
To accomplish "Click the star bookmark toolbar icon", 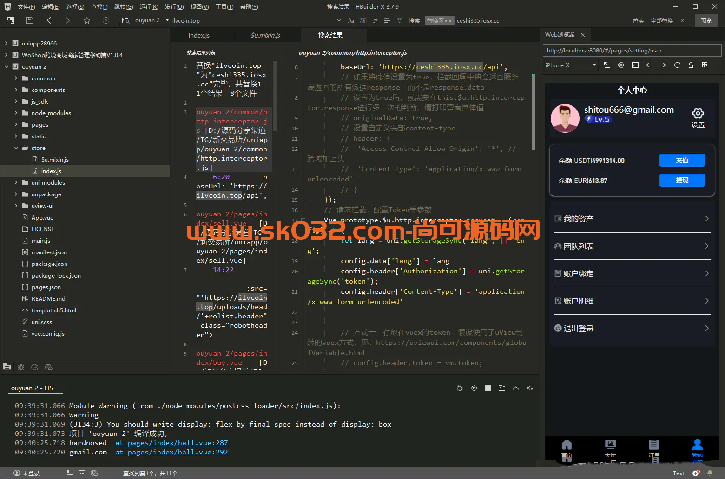I will (87, 20).
